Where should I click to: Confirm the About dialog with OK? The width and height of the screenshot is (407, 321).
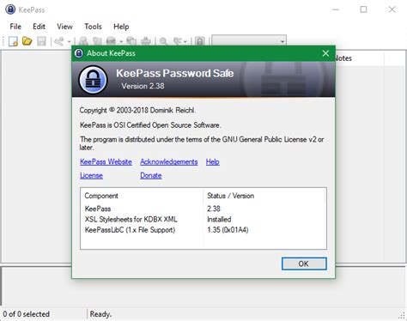[304, 263]
